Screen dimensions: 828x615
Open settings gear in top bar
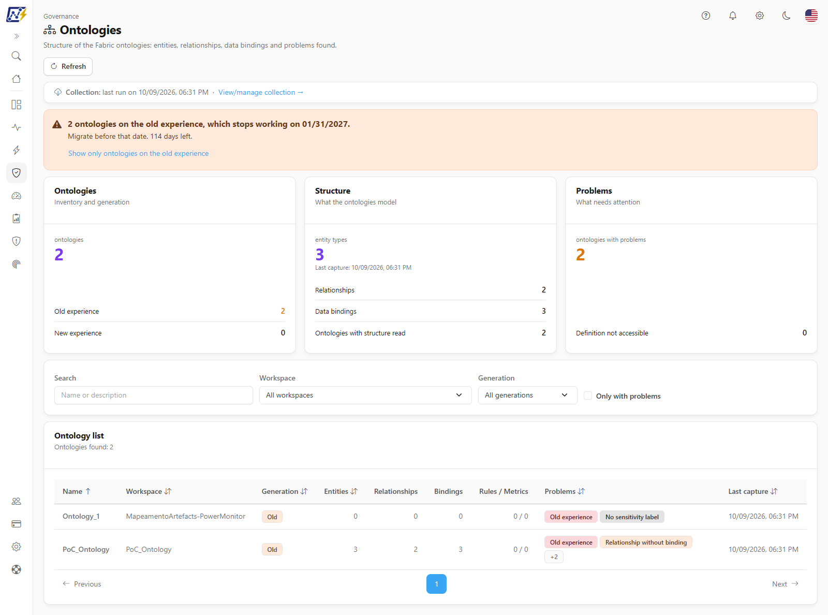760,16
